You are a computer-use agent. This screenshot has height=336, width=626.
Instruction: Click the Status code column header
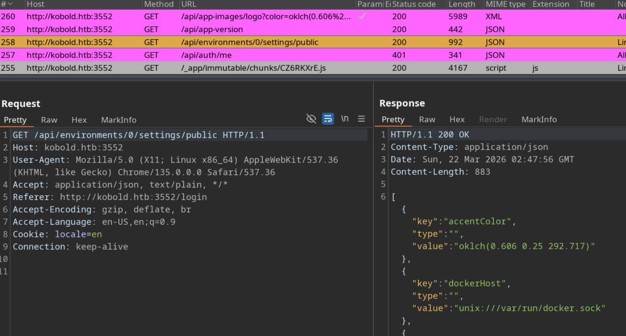[414, 4]
